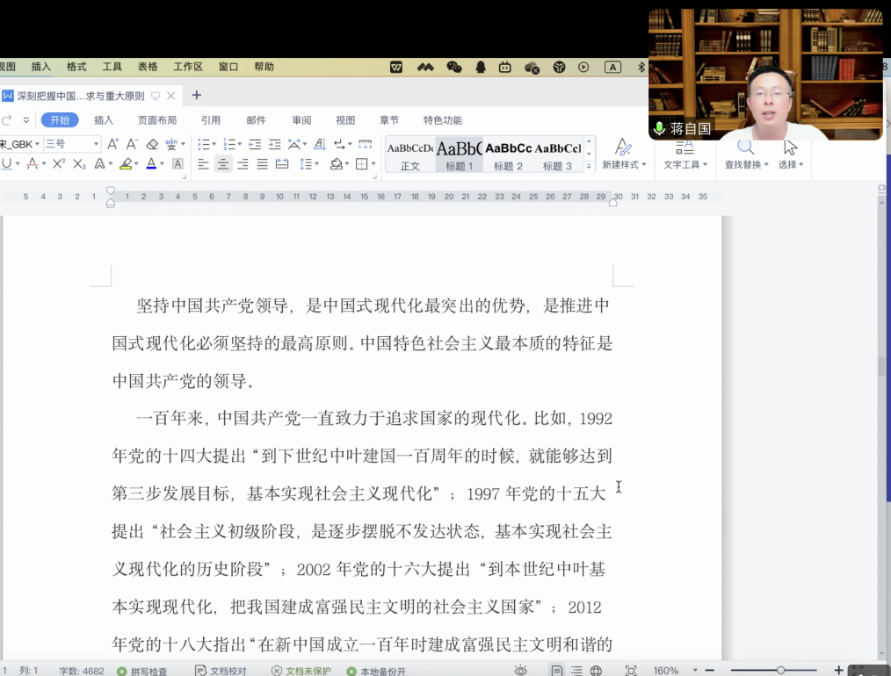Open the WeChat icon in menu bar
Image resolution: width=891 pixels, height=676 pixels.
(x=454, y=67)
